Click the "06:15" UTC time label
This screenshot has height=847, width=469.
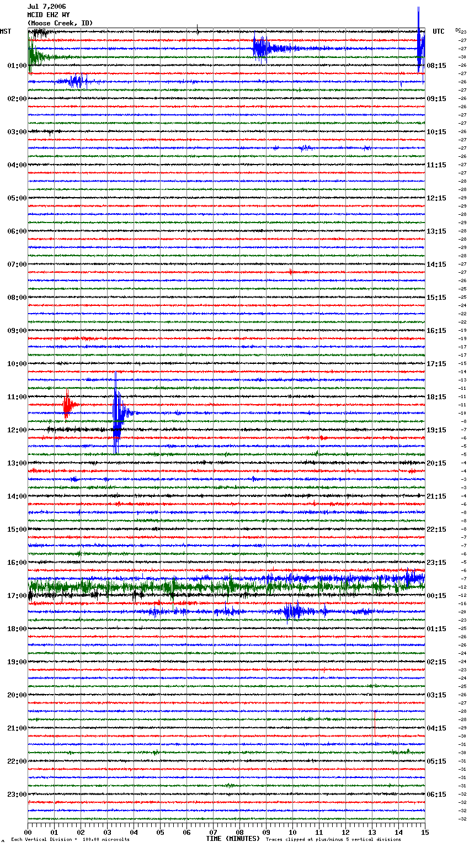(436, 795)
